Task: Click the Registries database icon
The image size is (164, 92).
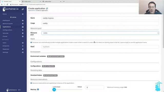Action: pyautogui.click(x=23, y=49)
